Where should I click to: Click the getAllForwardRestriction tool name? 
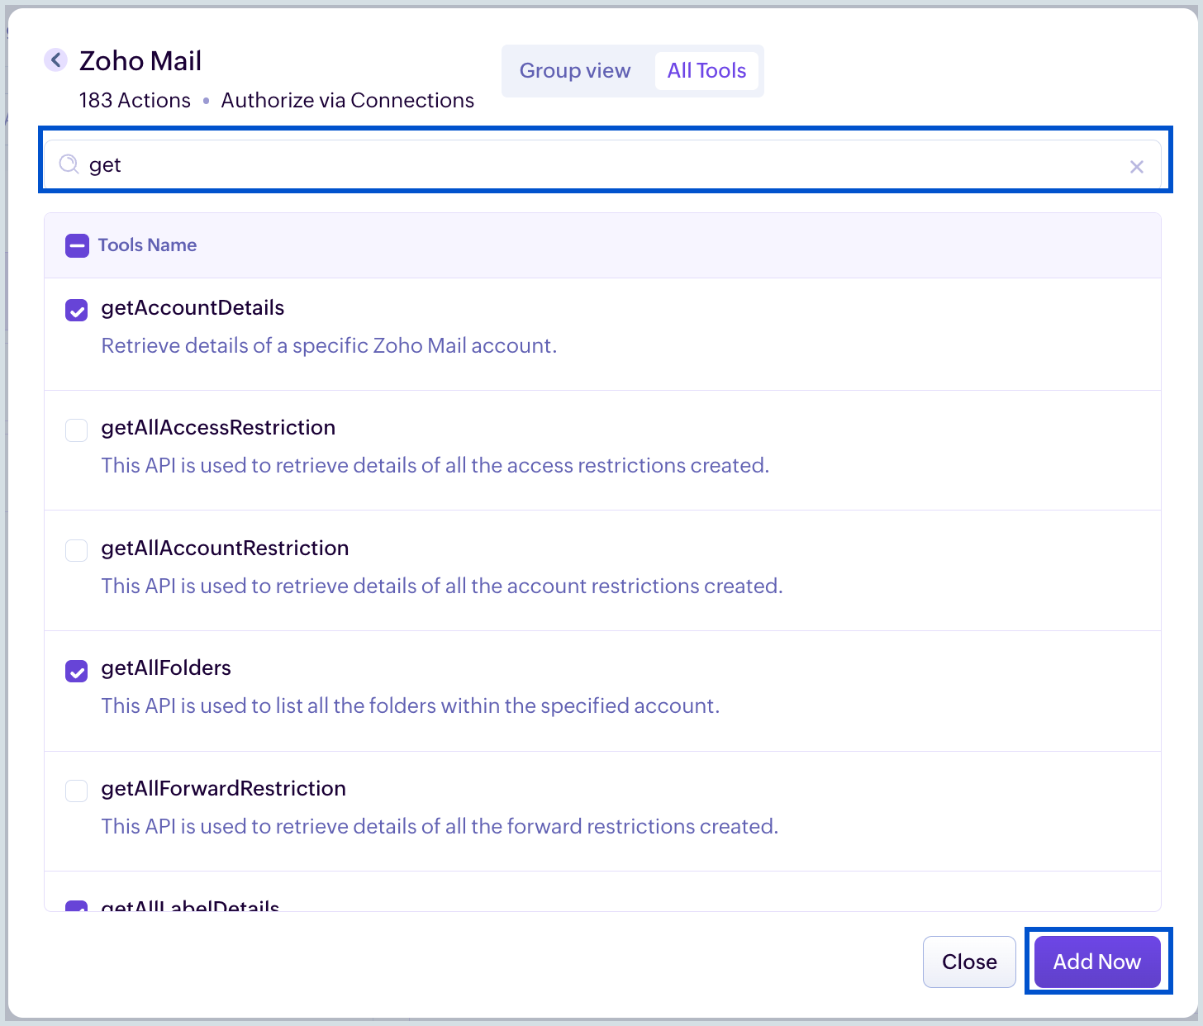pos(223,789)
